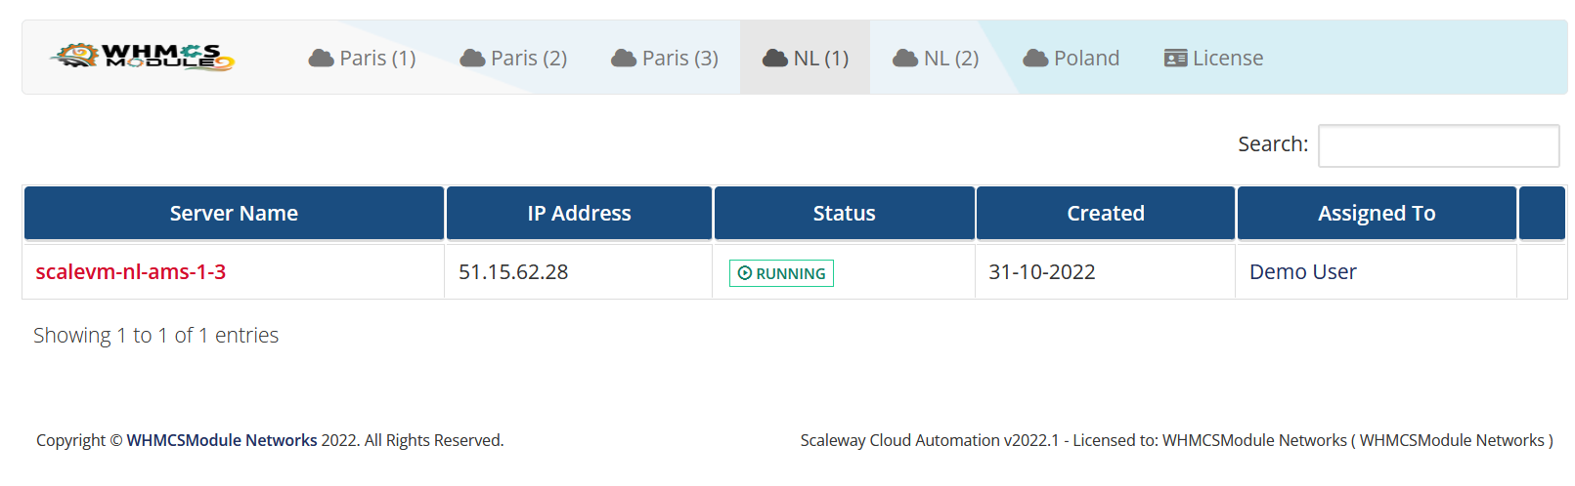Sort by Status column header
Viewport: 1575px width, 486px height.
[844, 213]
